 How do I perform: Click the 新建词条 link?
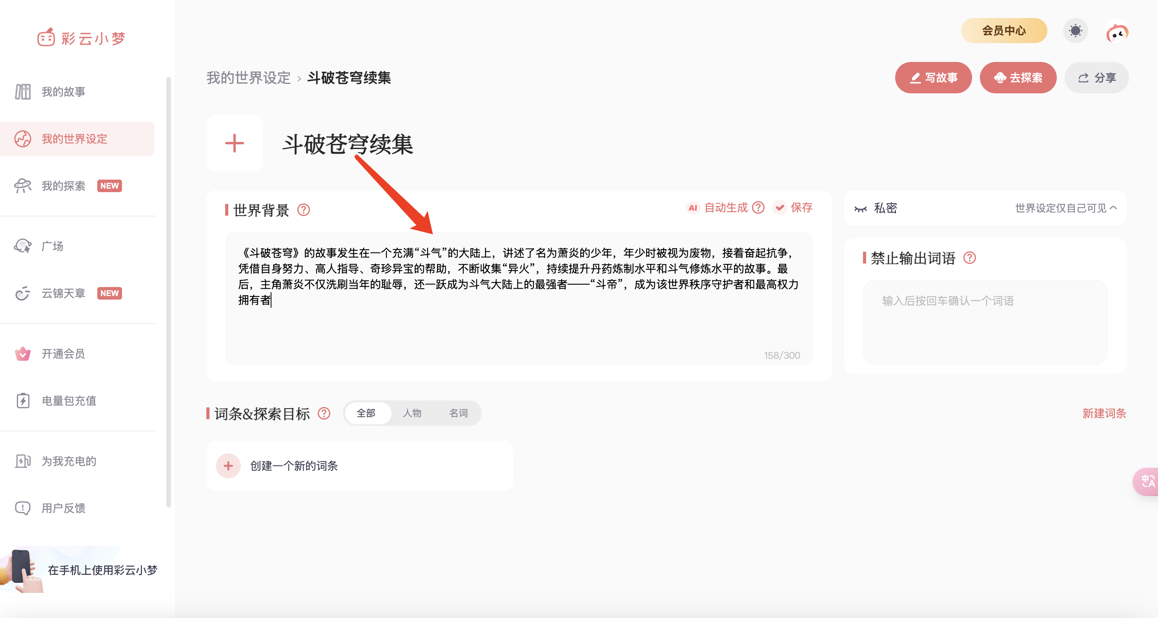pyautogui.click(x=1104, y=413)
